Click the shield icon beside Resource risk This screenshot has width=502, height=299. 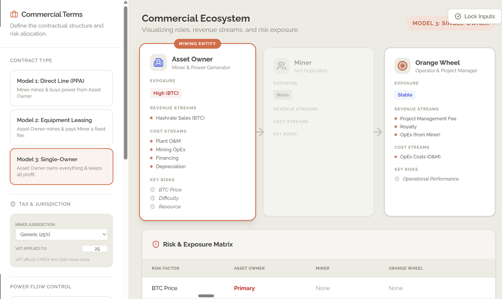click(x=152, y=207)
